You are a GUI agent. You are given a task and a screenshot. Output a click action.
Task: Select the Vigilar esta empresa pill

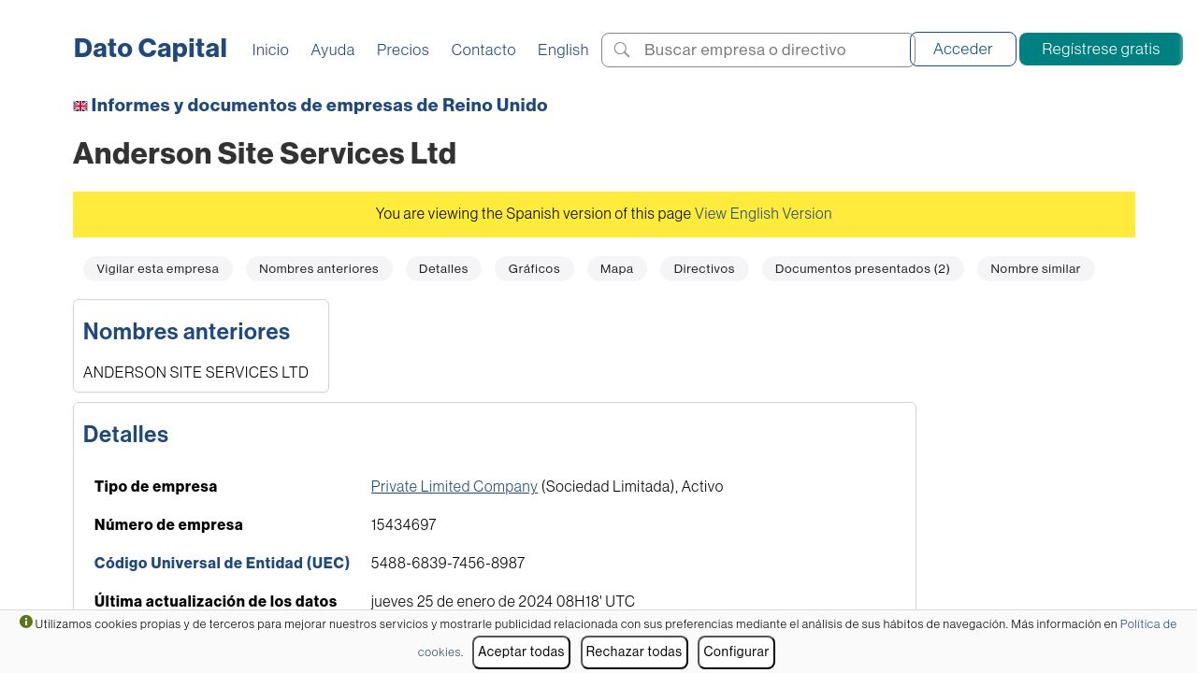pos(158,268)
